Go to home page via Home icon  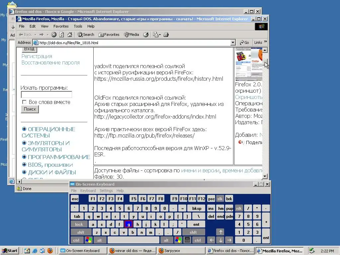click(x=70, y=35)
